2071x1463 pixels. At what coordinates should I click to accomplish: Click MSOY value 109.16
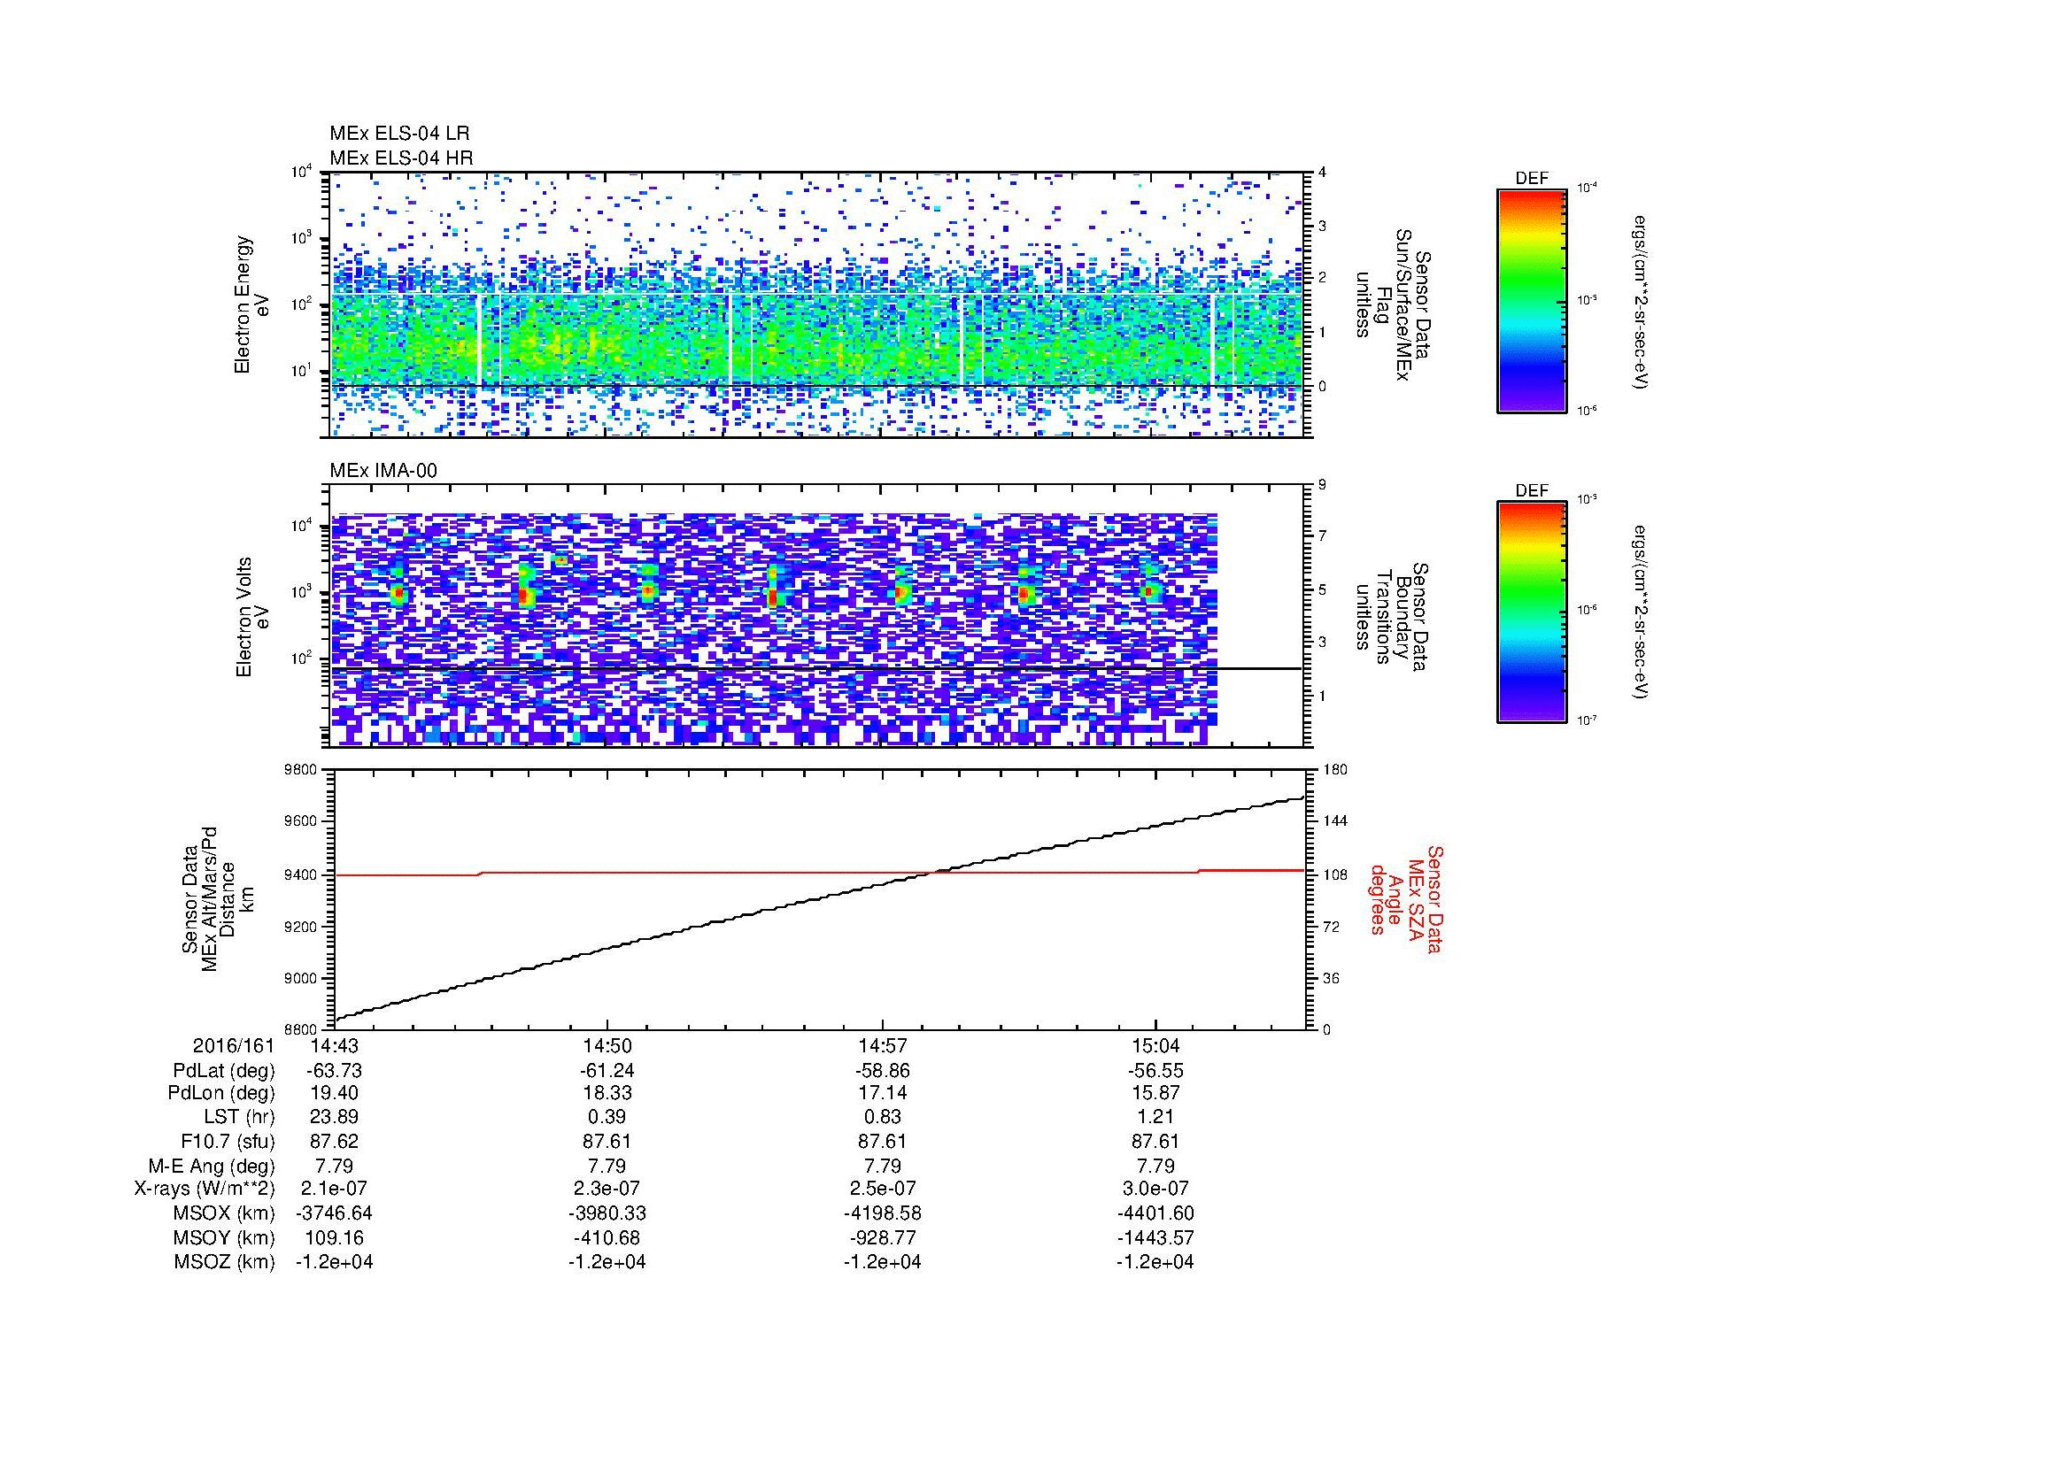pos(334,1237)
